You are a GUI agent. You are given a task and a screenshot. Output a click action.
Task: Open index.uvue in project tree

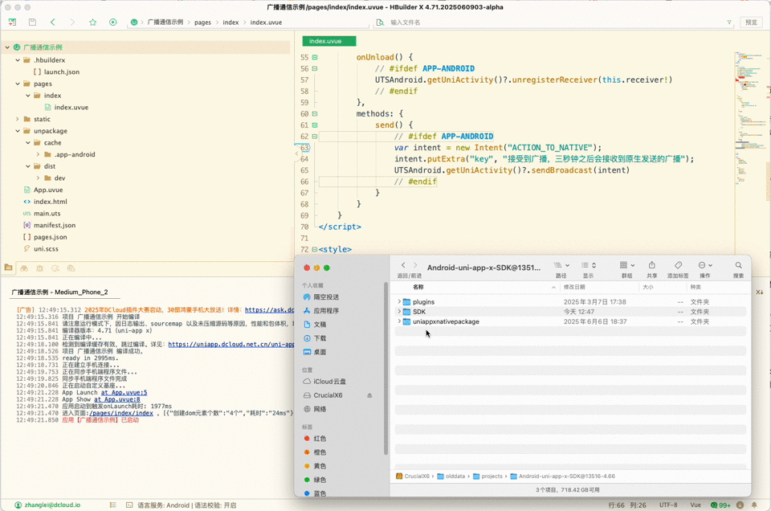[x=71, y=107]
